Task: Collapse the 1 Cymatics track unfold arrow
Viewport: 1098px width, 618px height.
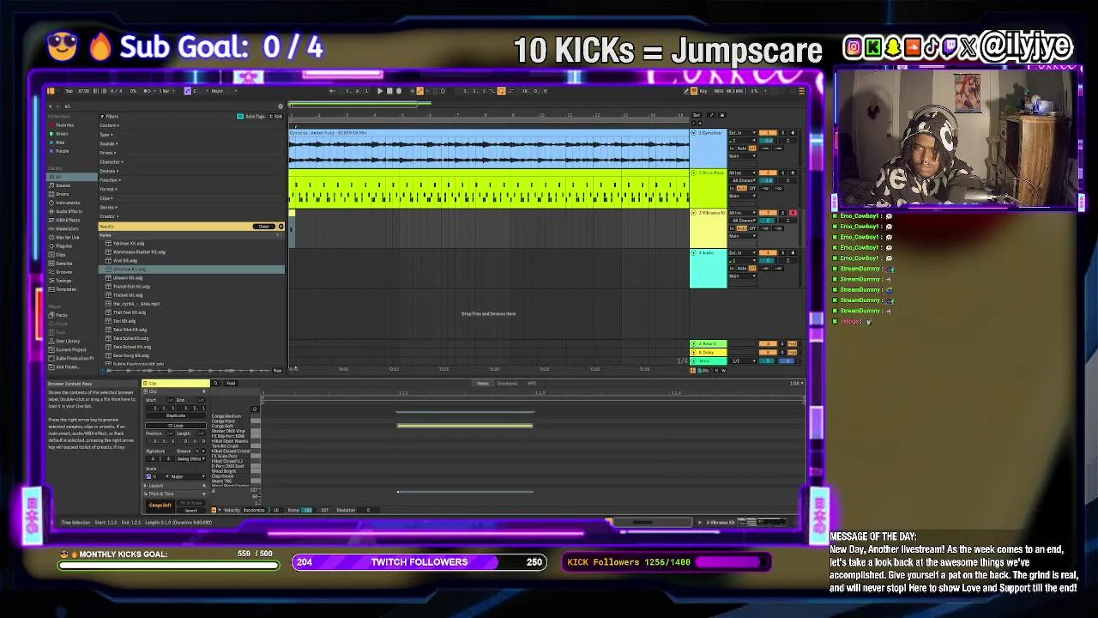Action: (695, 133)
